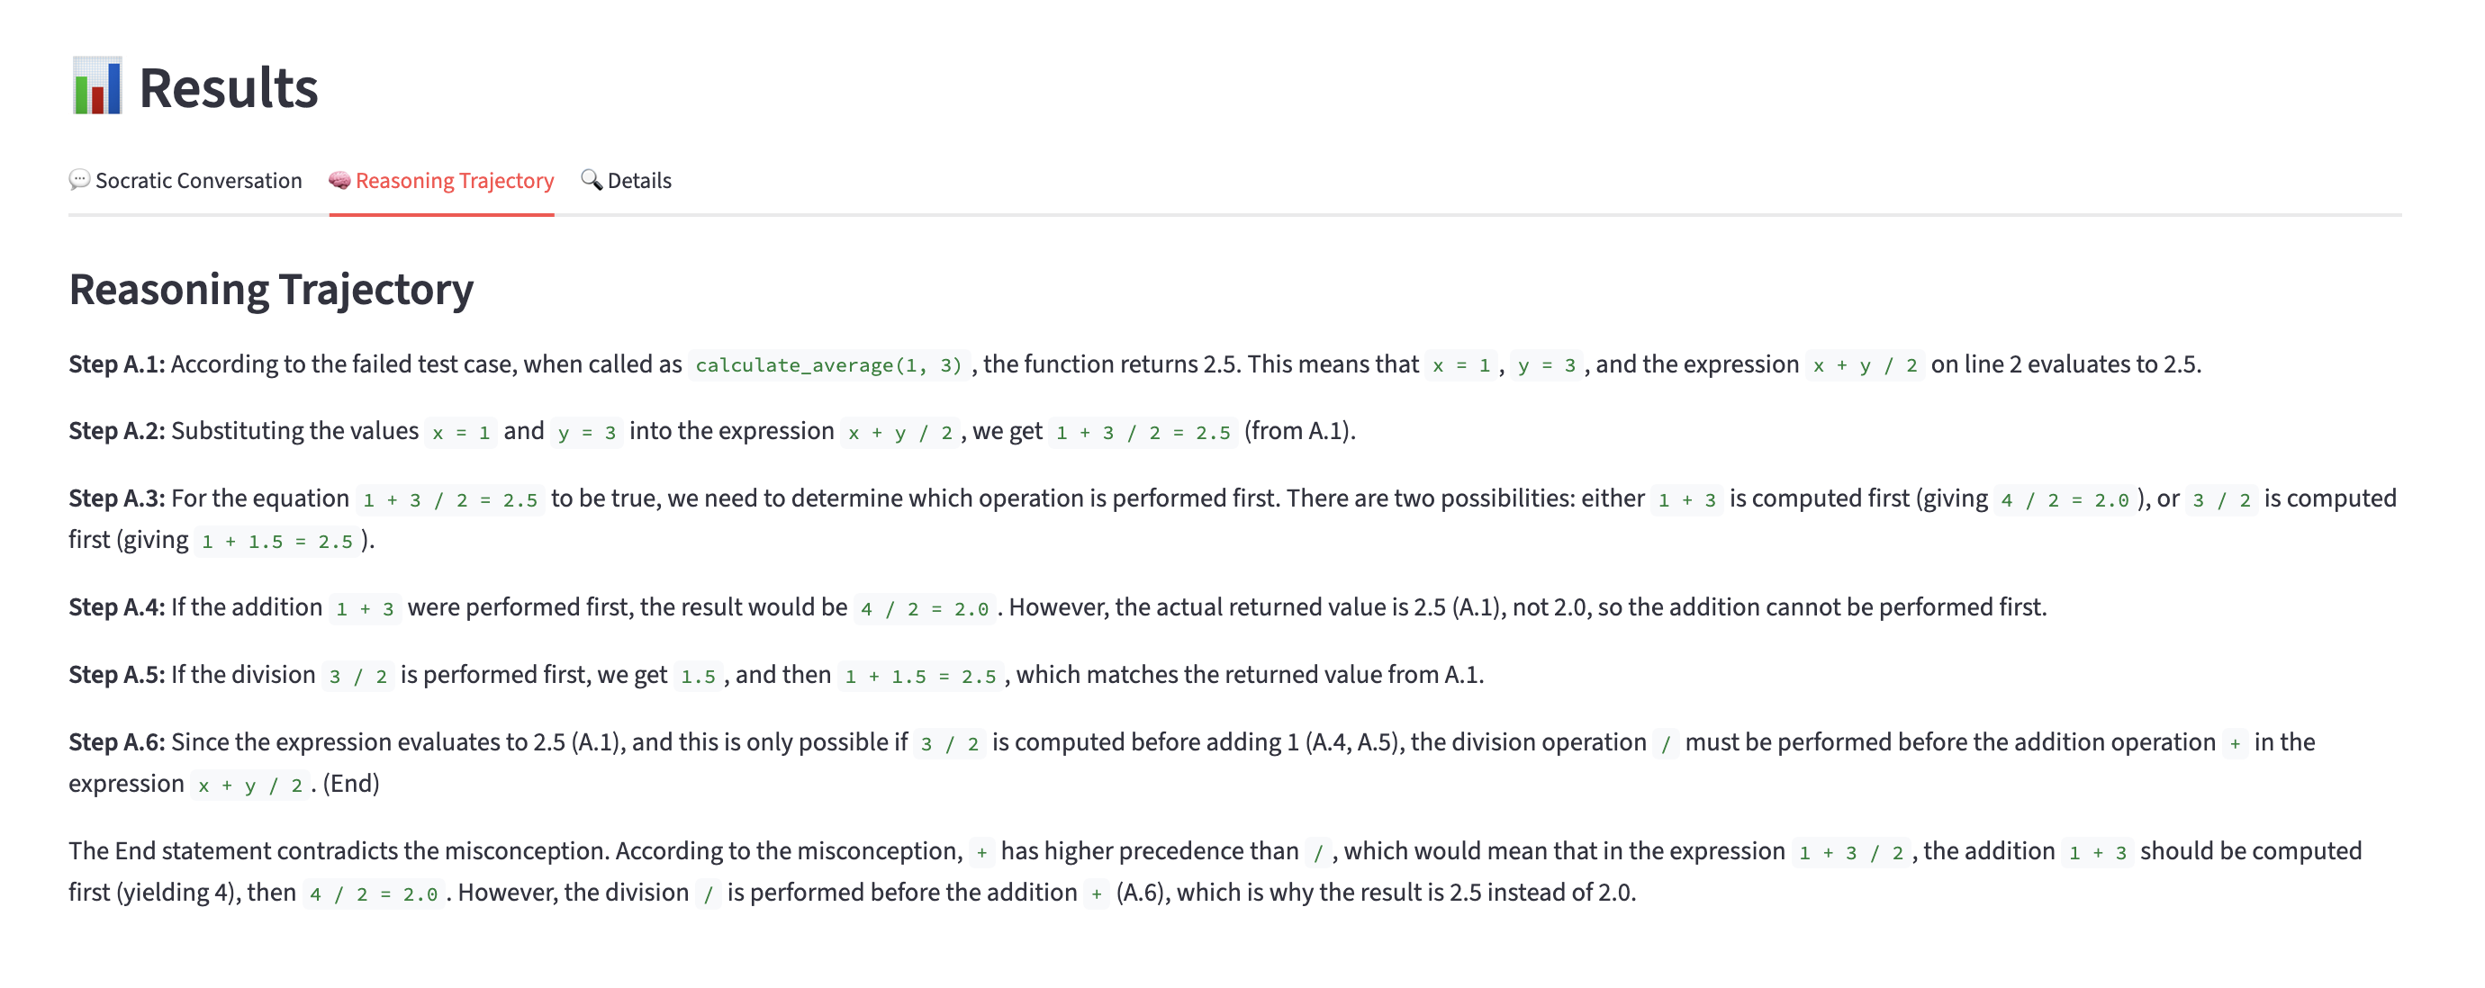Image resolution: width=2485 pixels, height=988 pixels.
Task: Switch to the Socratic Conversation tab
Action: (198, 181)
